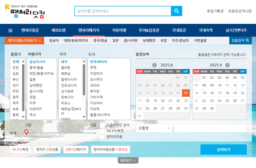Open the 상품명 dropdown
Viewport: 256px width, 168px height.
(x=154, y=128)
